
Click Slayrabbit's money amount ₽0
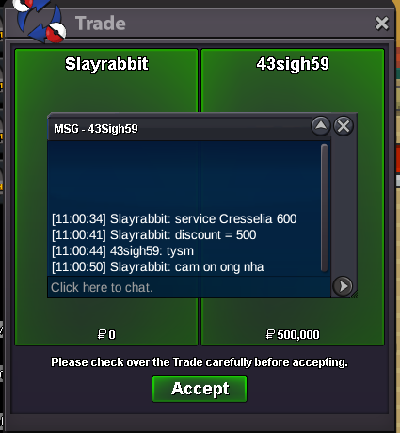click(x=106, y=334)
